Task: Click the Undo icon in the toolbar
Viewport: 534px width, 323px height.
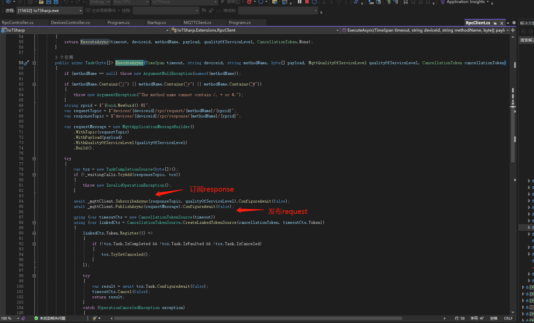Action: (67, 2)
